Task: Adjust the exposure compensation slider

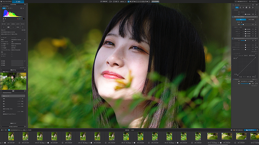Action: tap(245, 14)
